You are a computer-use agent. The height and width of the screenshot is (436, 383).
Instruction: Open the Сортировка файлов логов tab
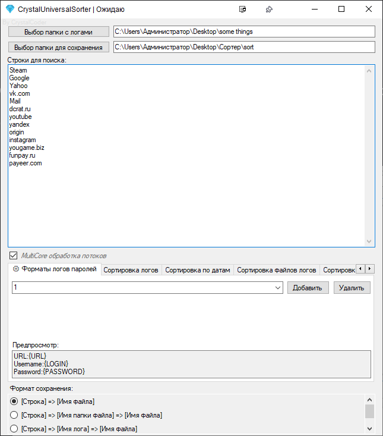pos(276,270)
